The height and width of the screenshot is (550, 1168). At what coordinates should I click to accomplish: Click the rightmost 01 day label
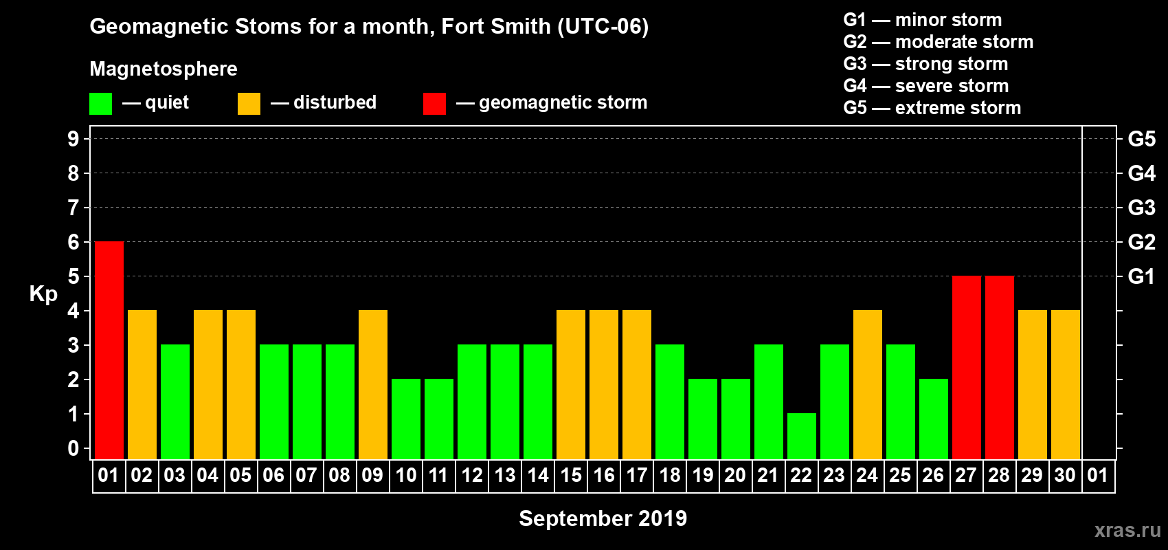click(1098, 476)
